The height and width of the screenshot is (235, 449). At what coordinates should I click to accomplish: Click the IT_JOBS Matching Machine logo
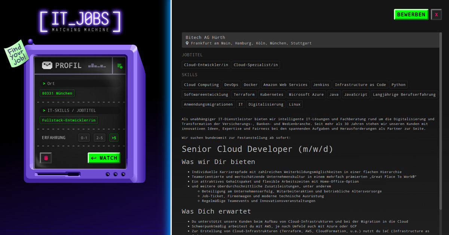(x=80, y=22)
